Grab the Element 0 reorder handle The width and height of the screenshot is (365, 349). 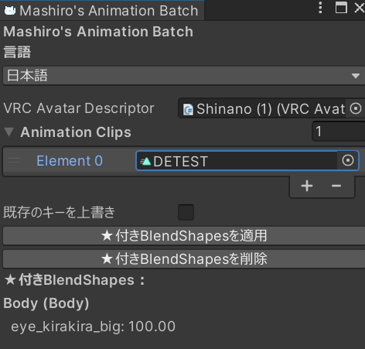[x=15, y=161]
